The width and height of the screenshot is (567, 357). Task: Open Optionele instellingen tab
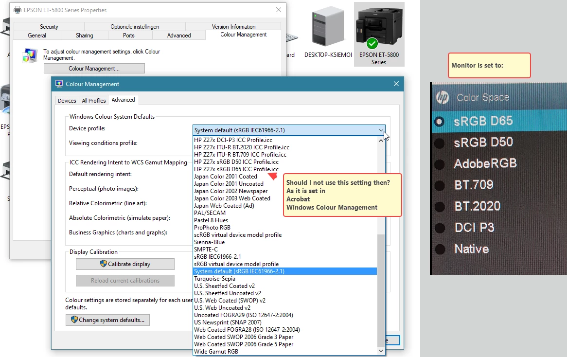[135, 27]
